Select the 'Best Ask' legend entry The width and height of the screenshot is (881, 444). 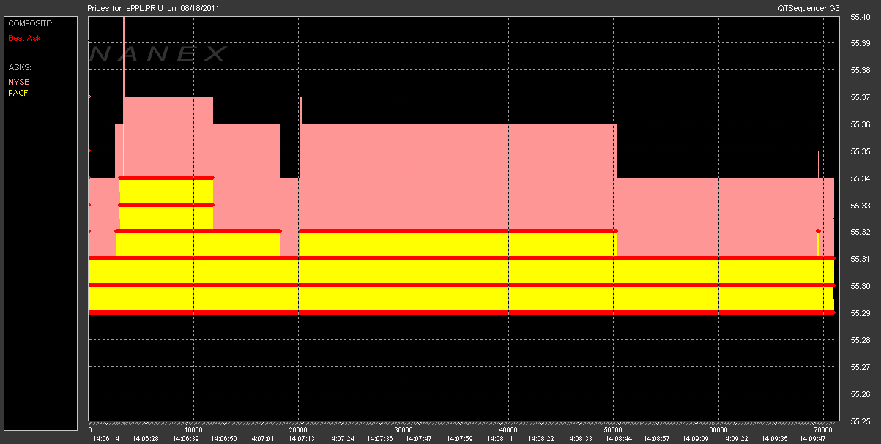[x=24, y=37]
